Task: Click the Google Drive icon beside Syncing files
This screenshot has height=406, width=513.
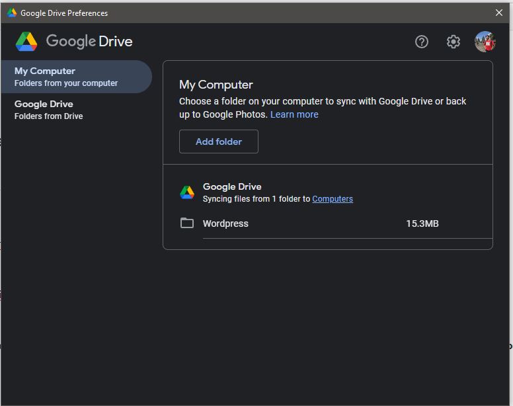Action: point(187,192)
